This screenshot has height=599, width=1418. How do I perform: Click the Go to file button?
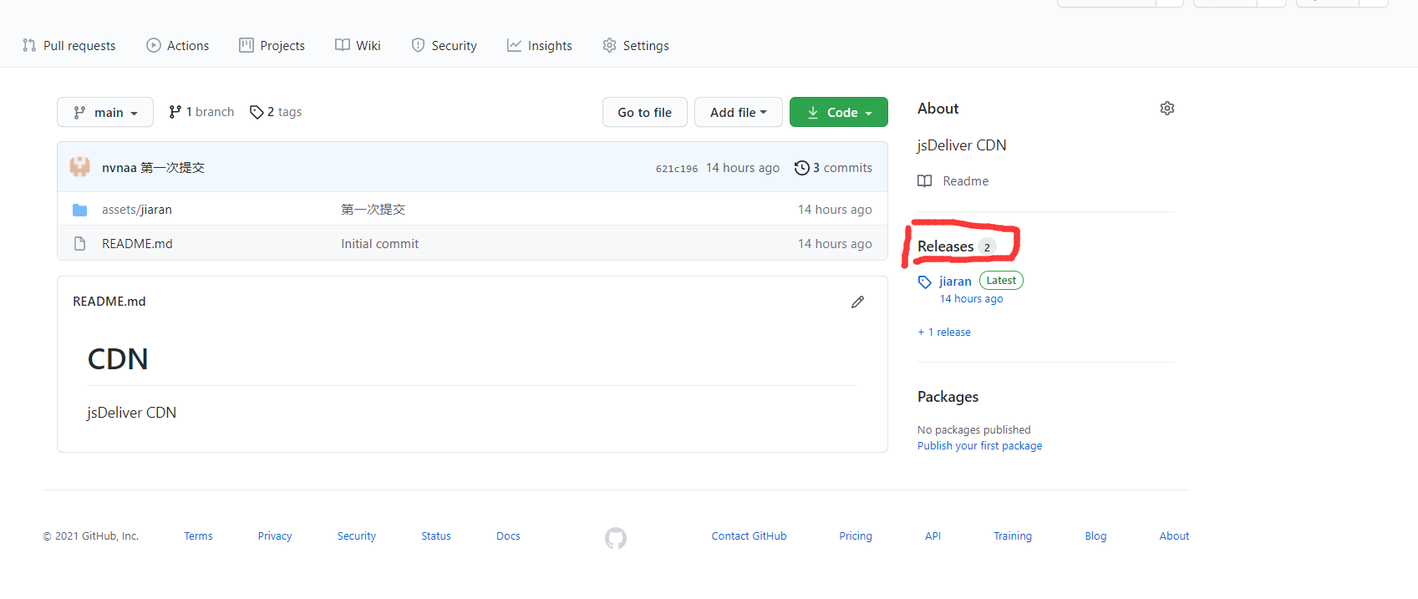click(x=645, y=112)
